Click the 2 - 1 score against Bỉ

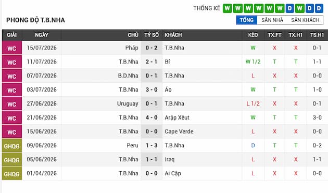152,62
